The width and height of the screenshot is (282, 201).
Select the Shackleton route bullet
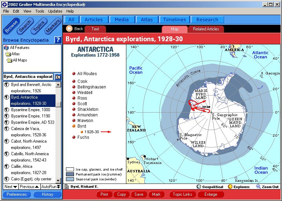(x=74, y=109)
